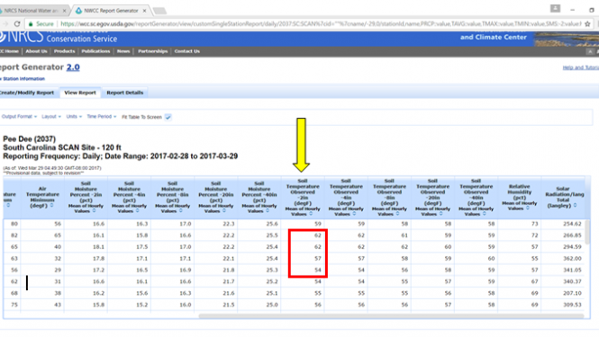Open the Report Details tab
Viewport: 599px width, 337px height.
[x=125, y=93]
